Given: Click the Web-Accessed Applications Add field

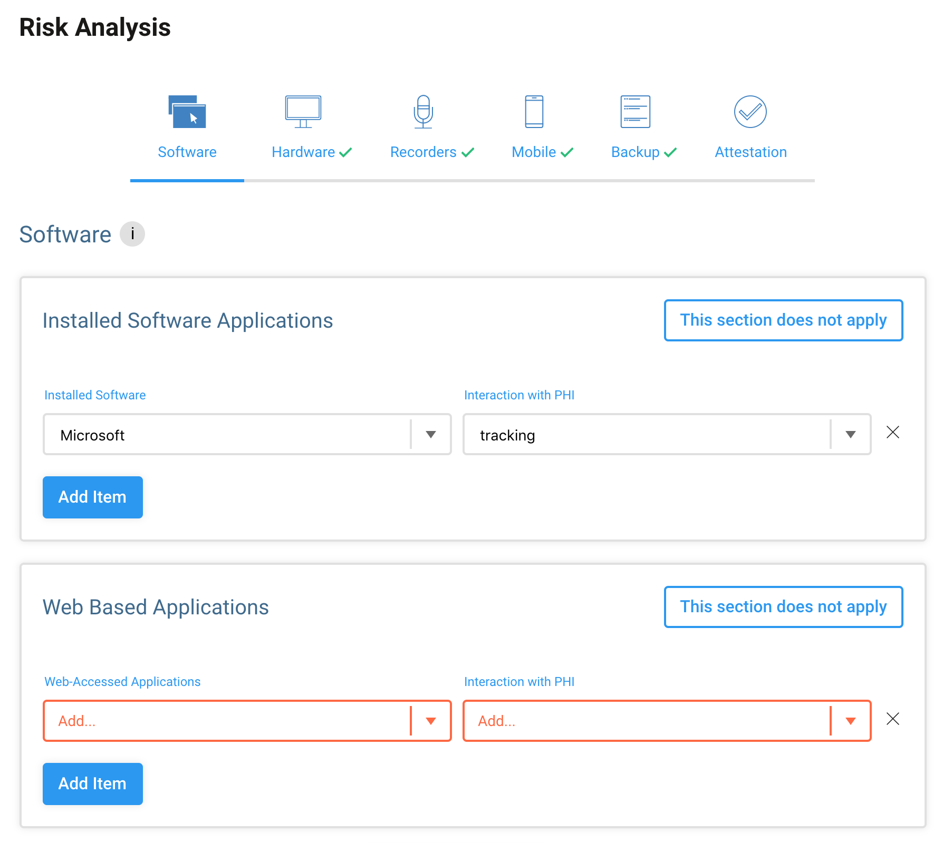Looking at the screenshot, I should tap(227, 721).
